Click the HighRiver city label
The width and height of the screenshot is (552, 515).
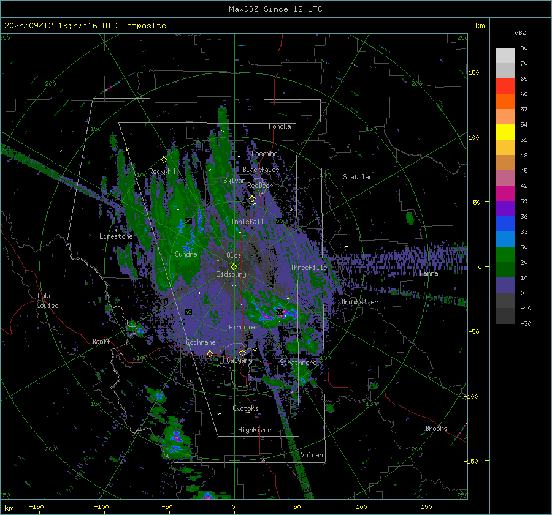click(x=255, y=430)
